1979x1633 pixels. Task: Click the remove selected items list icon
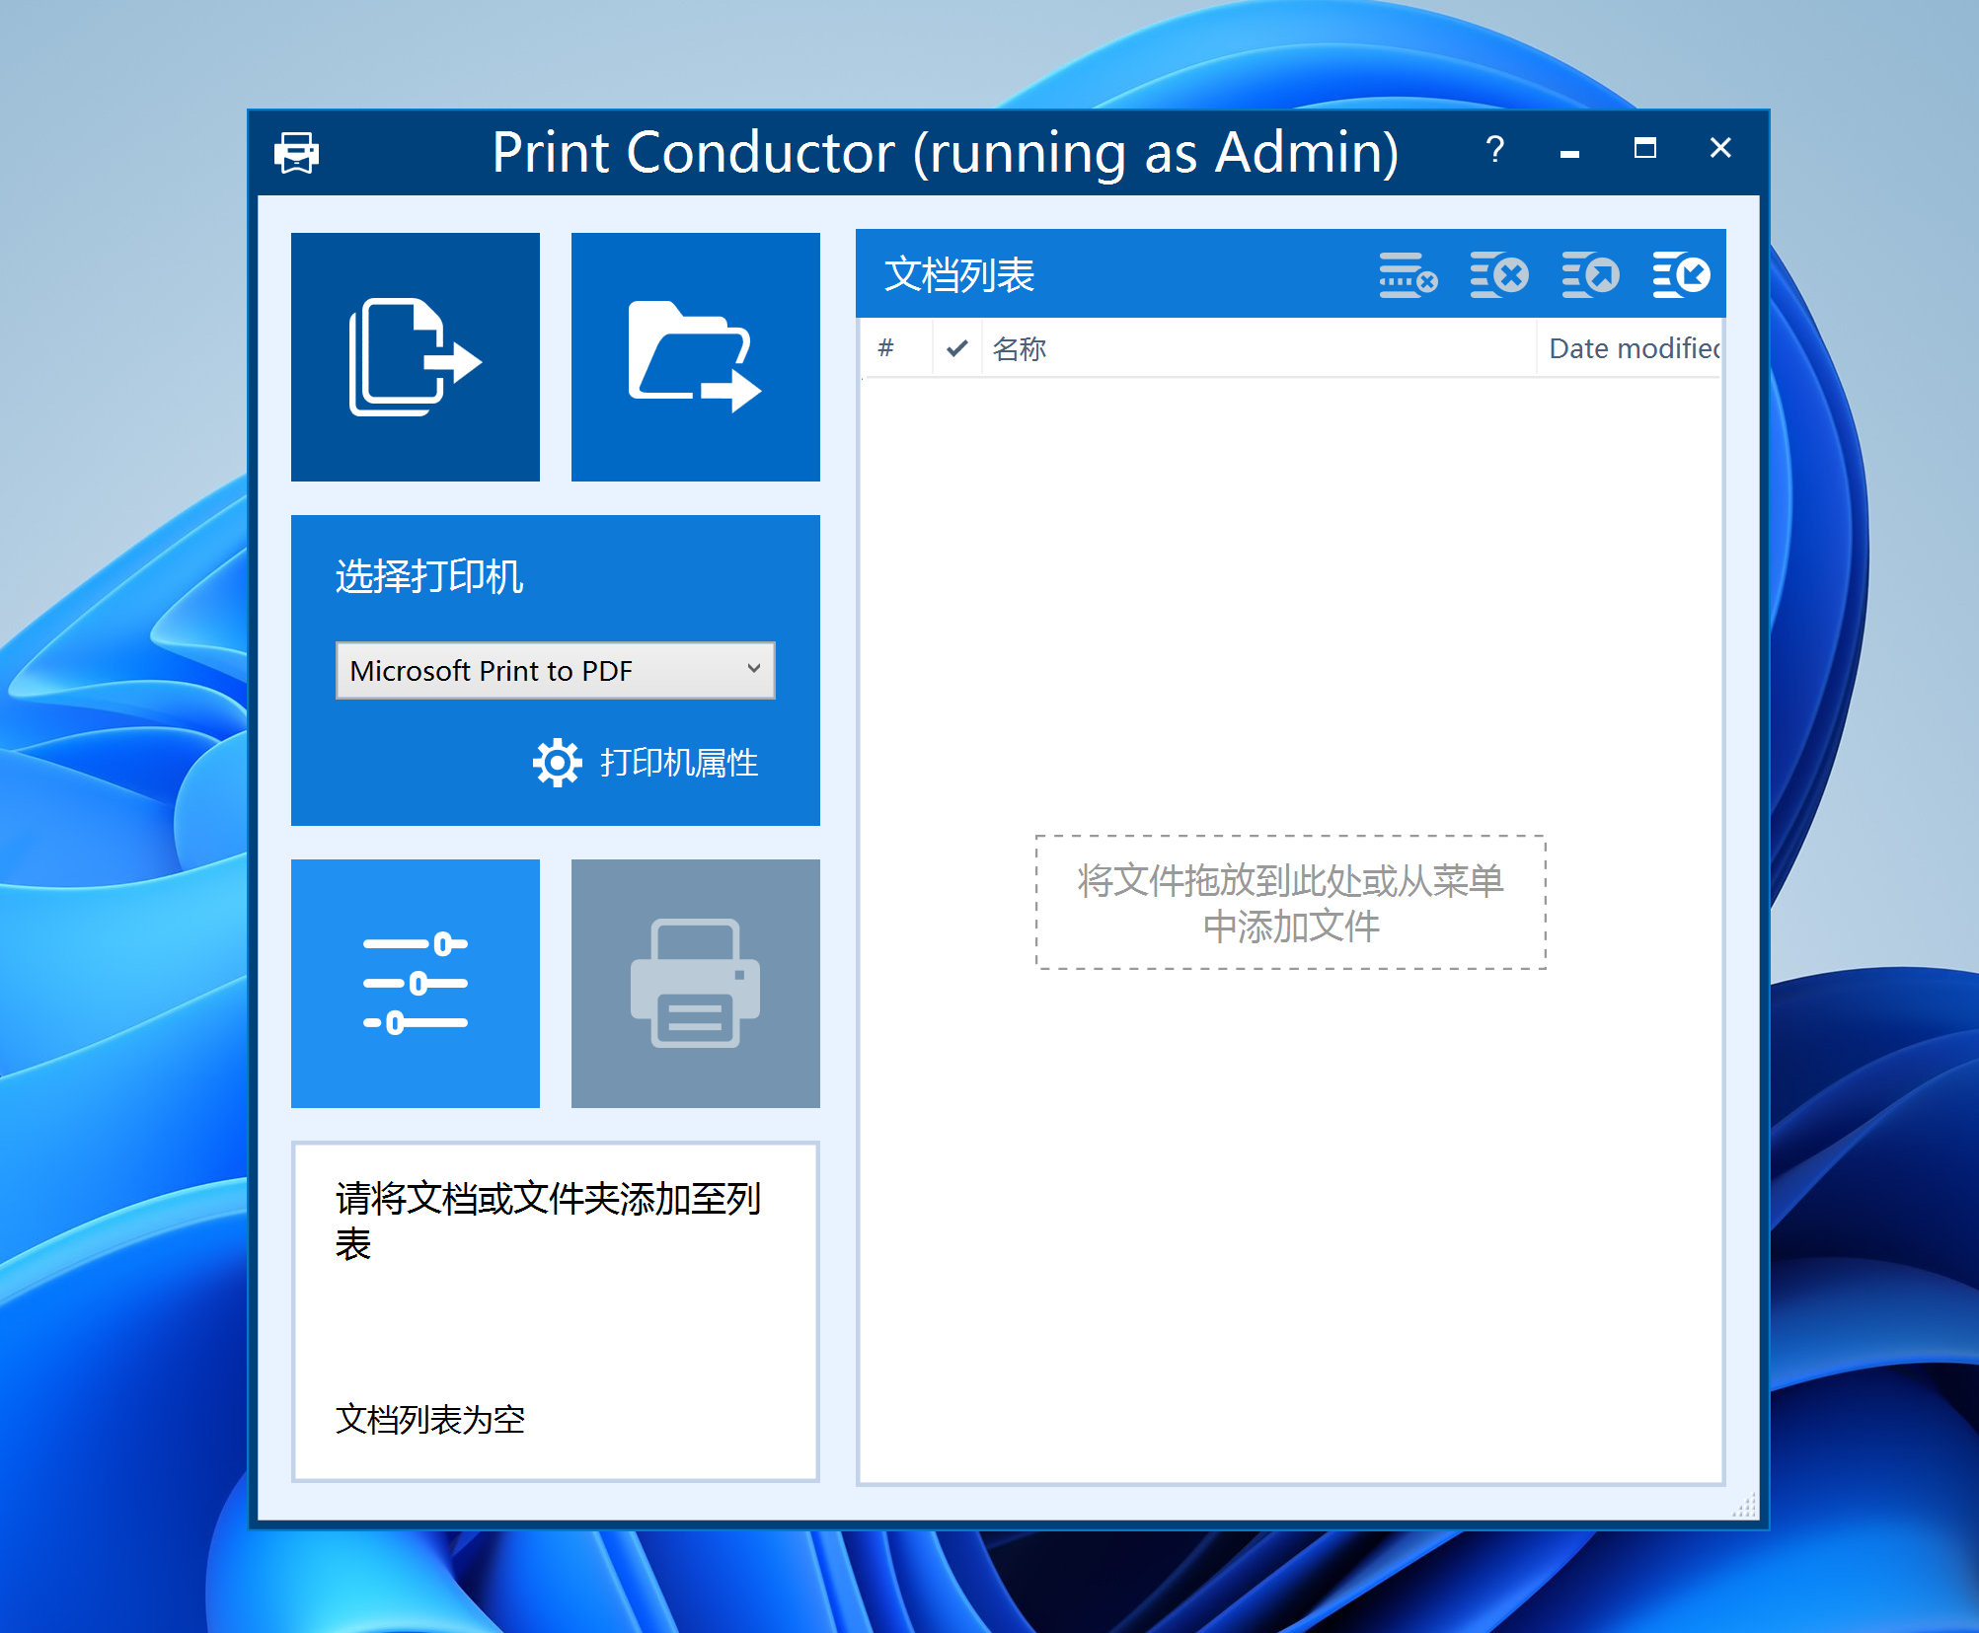[x=1408, y=274]
